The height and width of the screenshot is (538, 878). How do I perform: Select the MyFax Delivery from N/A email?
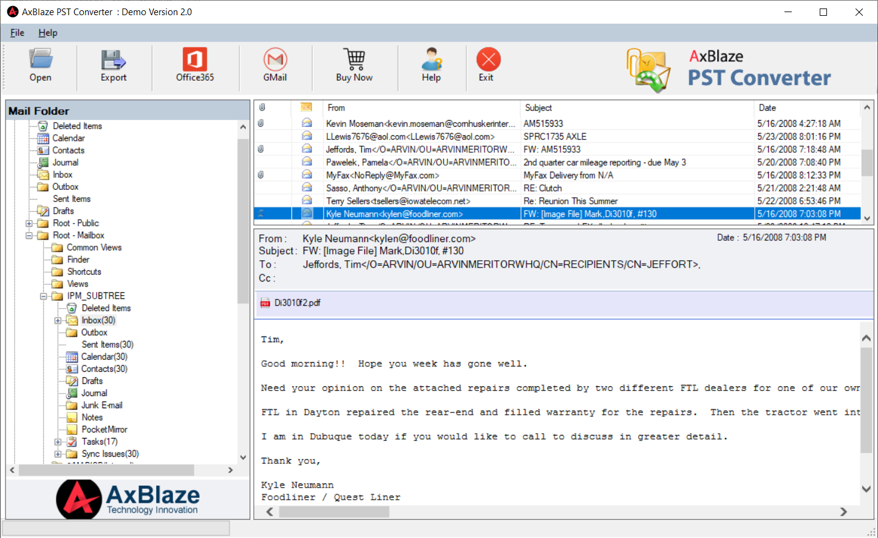pyautogui.click(x=557, y=175)
